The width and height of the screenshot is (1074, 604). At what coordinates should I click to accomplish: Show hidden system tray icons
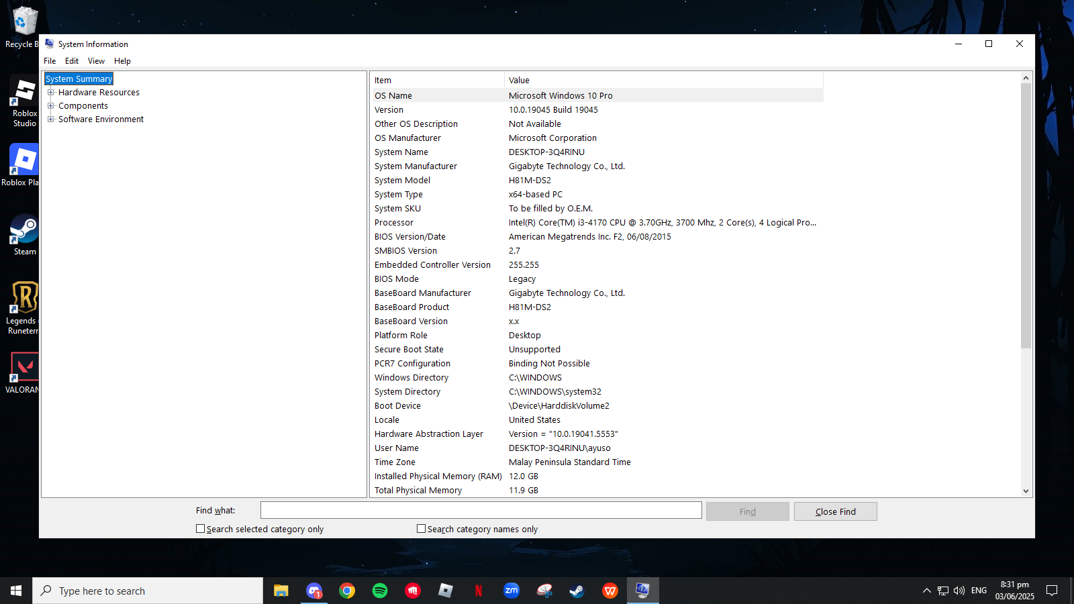927,591
